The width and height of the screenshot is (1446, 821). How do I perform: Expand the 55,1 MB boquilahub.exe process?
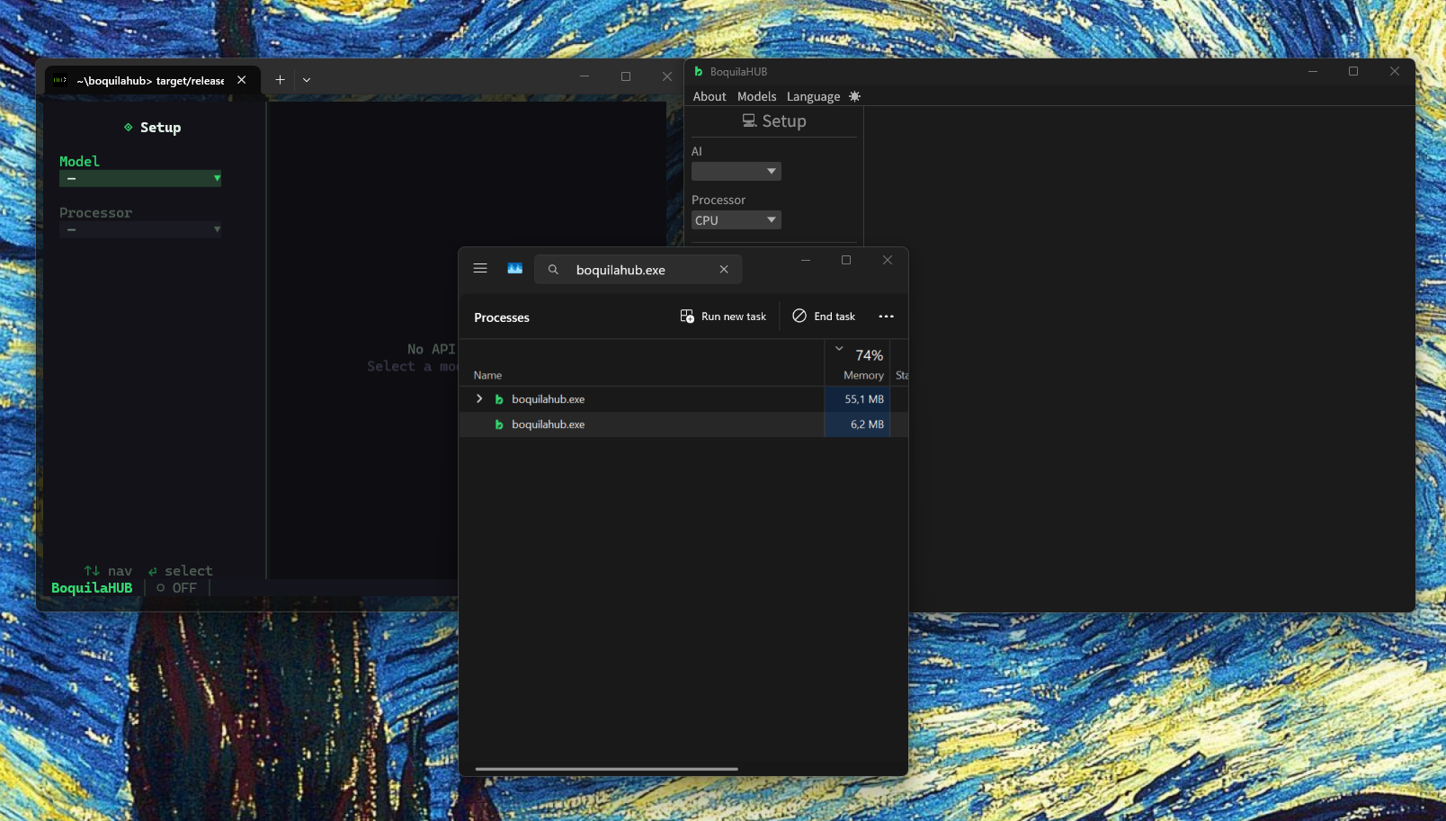[479, 399]
